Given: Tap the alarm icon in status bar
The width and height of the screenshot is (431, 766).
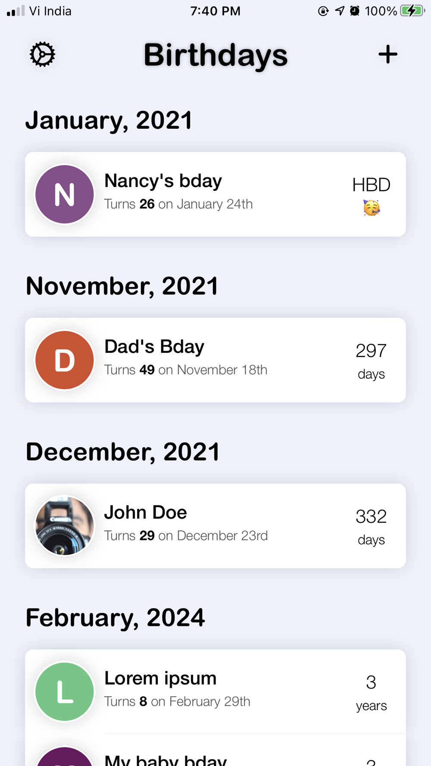Looking at the screenshot, I should pos(355,11).
